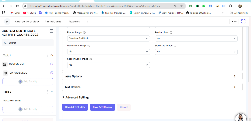Toggle completion check for QA_PAGE DEMO
251x121 pixels.
(51, 73)
